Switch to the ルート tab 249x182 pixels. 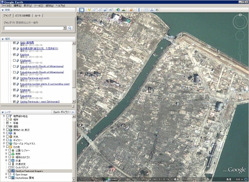[38, 16]
